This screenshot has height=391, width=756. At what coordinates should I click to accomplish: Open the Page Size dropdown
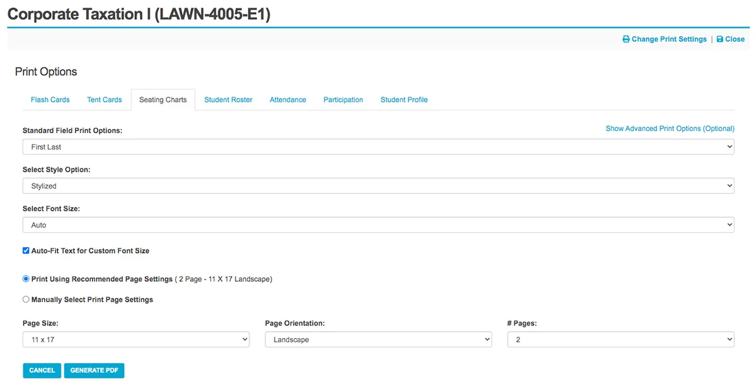point(135,340)
